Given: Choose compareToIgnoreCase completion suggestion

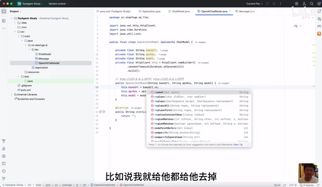Looking at the screenshot, I should click(199, 137).
